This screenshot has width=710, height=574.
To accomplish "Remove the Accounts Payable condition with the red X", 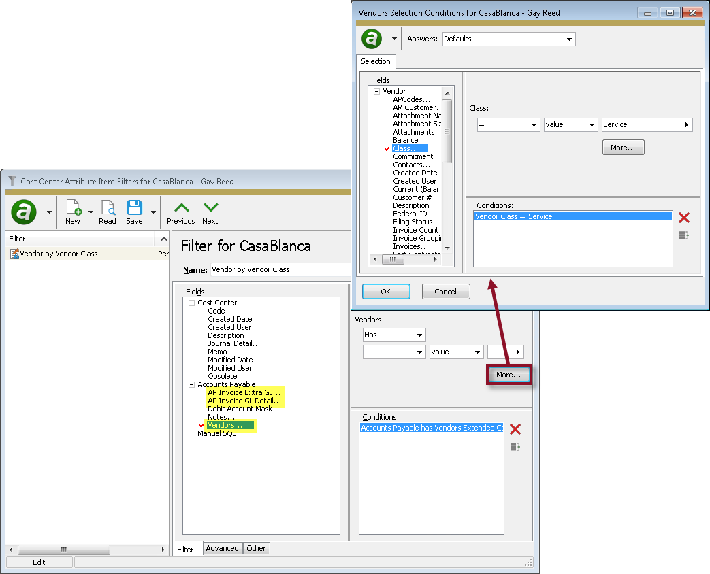I will pyautogui.click(x=515, y=429).
